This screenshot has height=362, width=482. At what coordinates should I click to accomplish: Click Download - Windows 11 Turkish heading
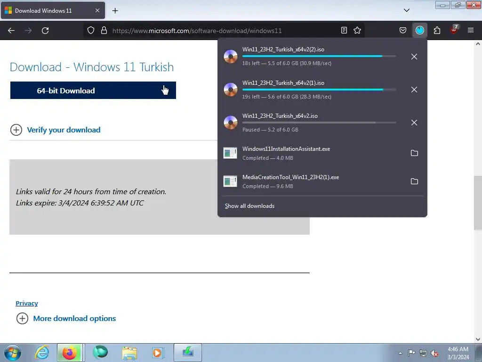pos(92,67)
